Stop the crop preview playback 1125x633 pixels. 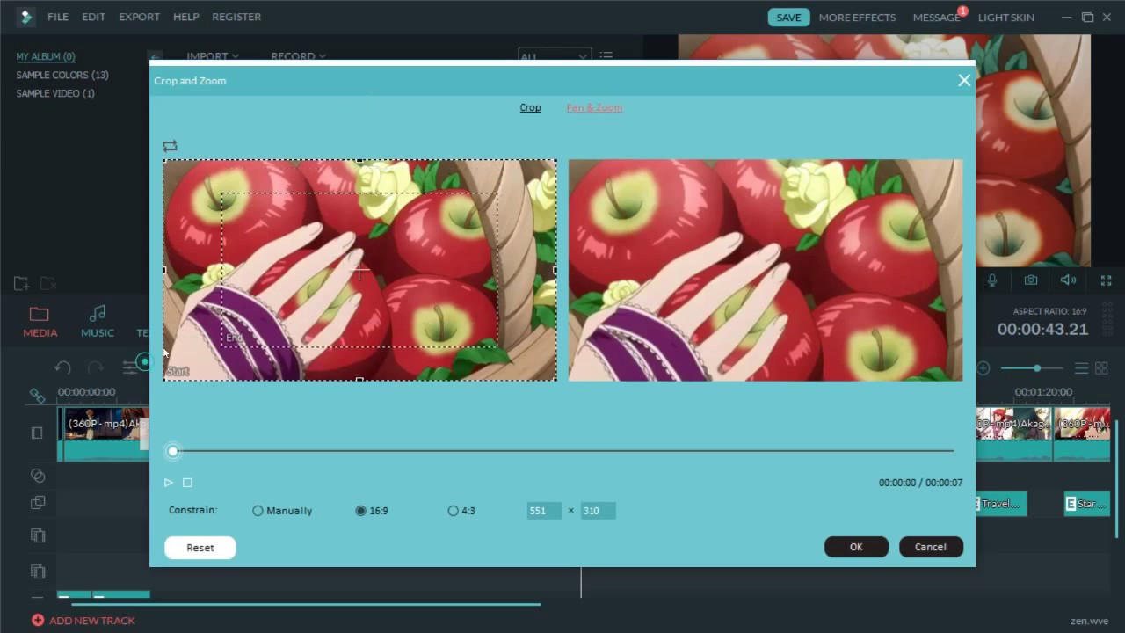(x=187, y=483)
